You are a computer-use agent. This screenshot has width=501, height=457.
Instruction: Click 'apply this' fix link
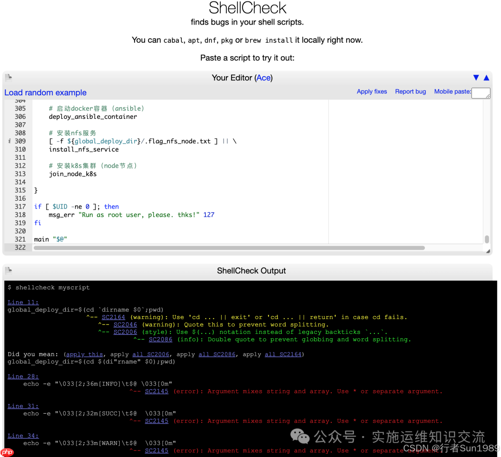(x=85, y=354)
